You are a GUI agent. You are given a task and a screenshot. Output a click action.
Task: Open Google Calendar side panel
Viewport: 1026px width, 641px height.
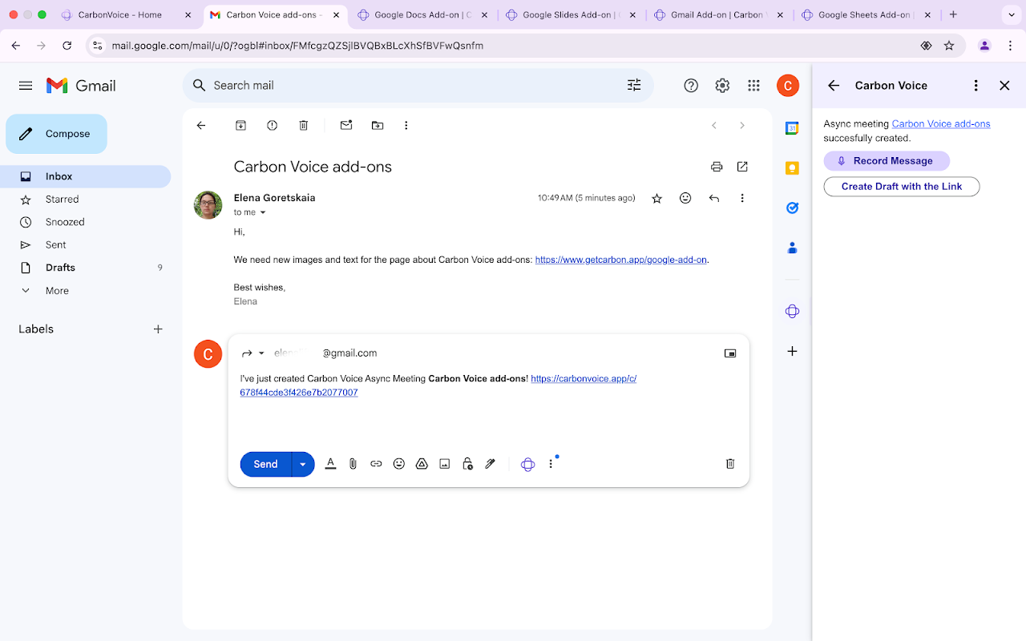click(792, 128)
